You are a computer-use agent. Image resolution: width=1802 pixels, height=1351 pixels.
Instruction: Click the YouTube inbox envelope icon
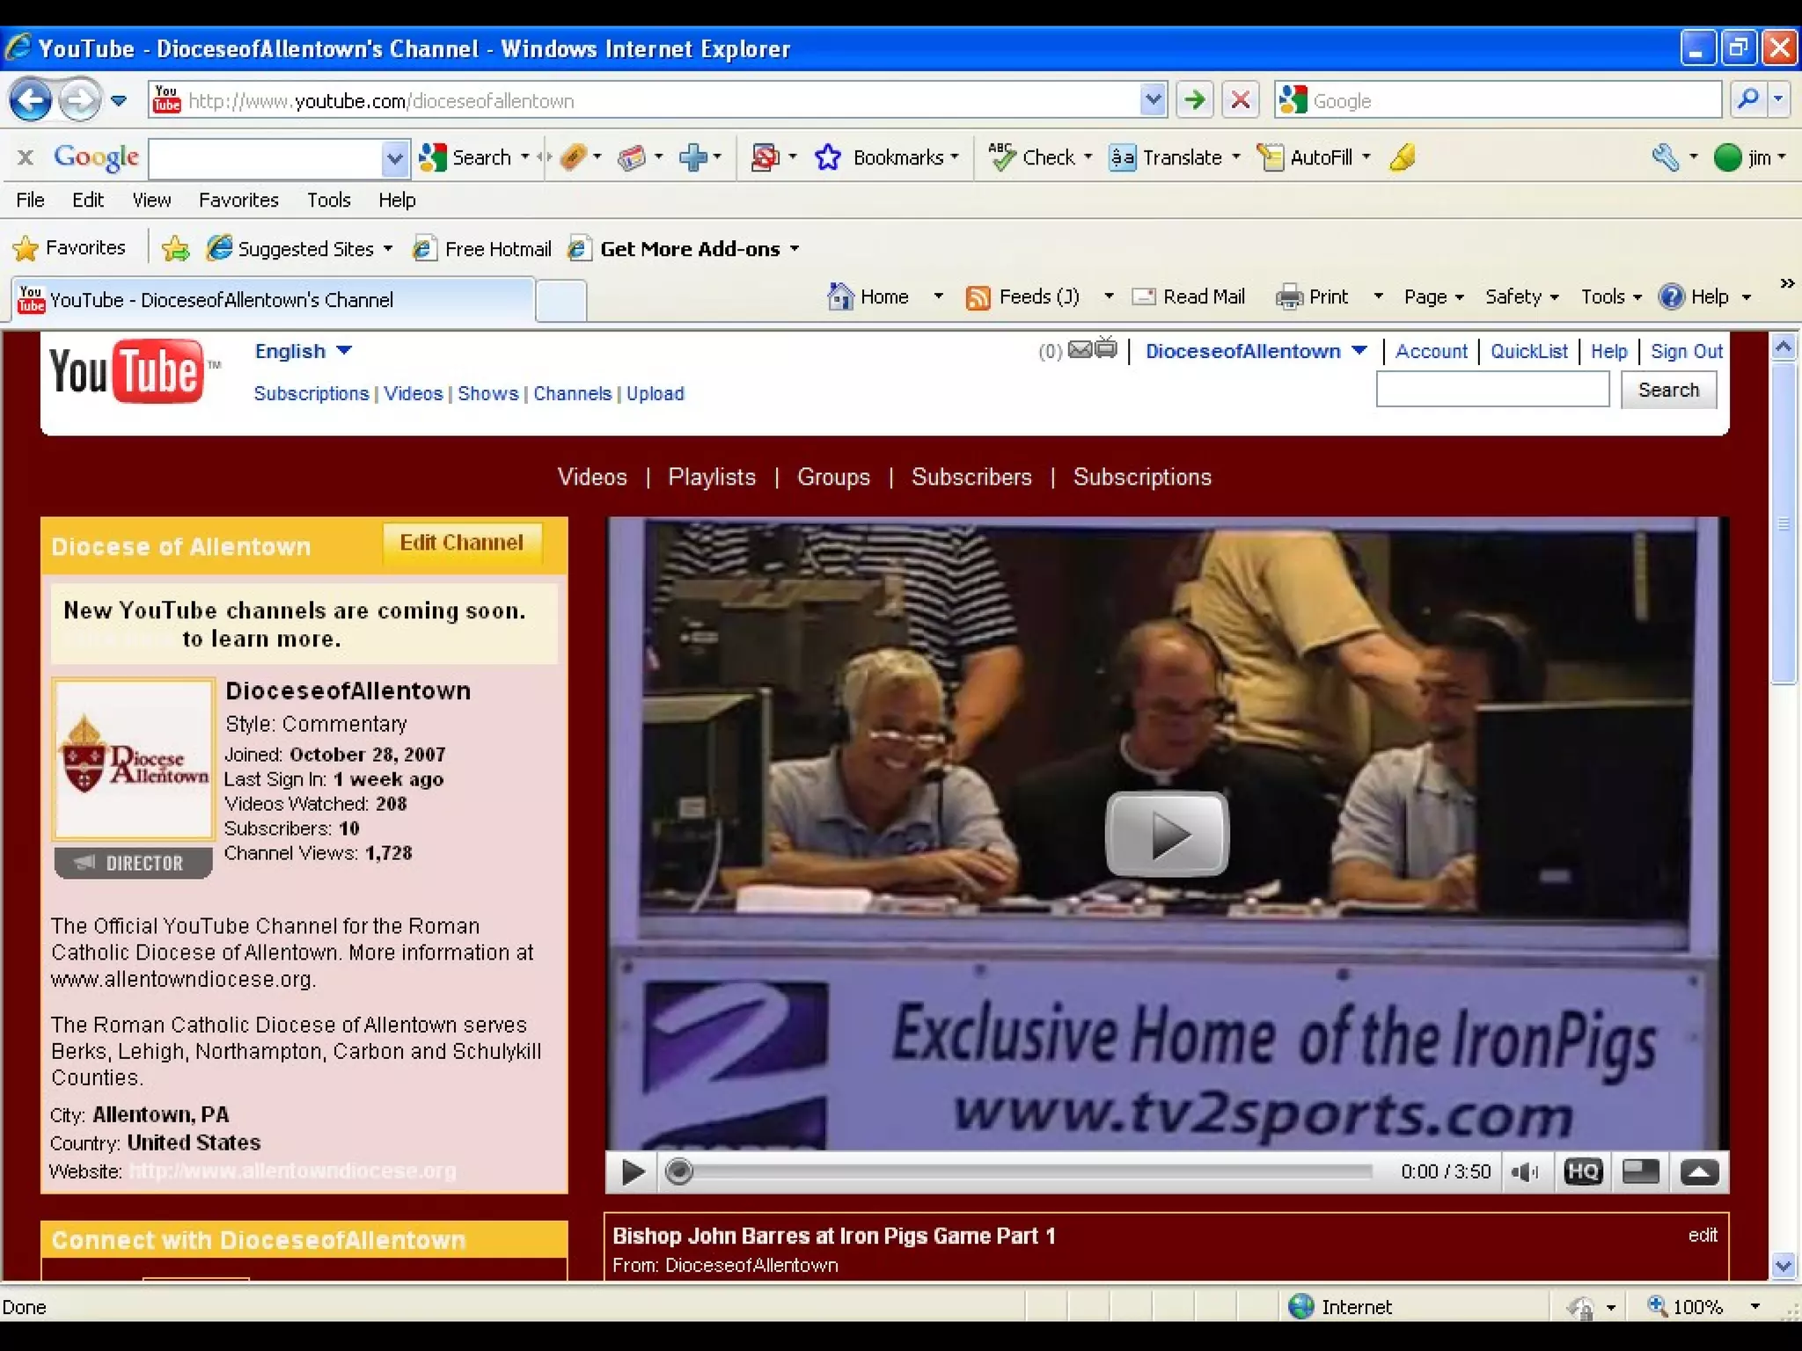pyautogui.click(x=1080, y=351)
